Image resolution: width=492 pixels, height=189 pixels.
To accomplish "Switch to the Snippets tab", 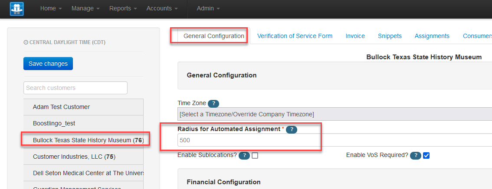I will pyautogui.click(x=390, y=36).
